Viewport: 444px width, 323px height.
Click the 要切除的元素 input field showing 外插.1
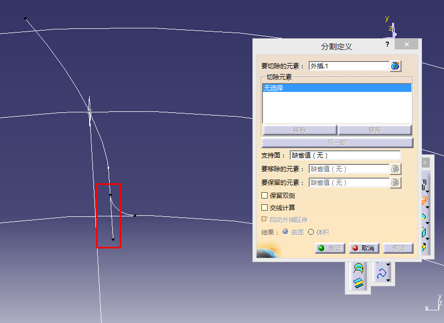tap(349, 66)
